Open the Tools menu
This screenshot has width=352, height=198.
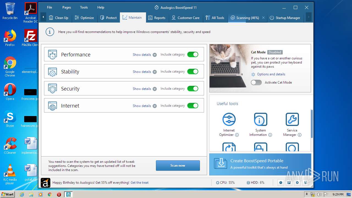click(x=84, y=7)
